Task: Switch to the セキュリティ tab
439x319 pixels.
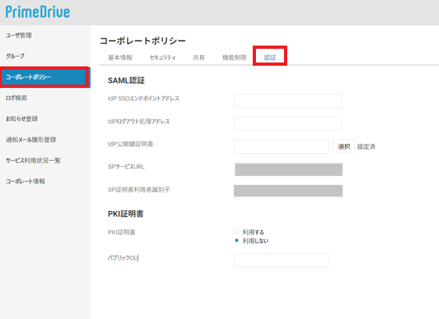Action: pos(162,57)
